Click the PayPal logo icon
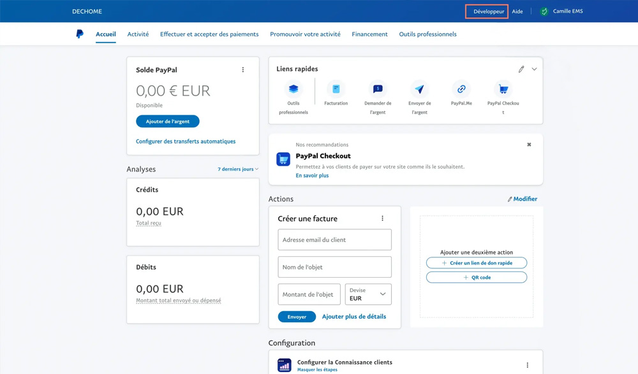Screen dimensions: 638x374 pyautogui.click(x=79, y=34)
